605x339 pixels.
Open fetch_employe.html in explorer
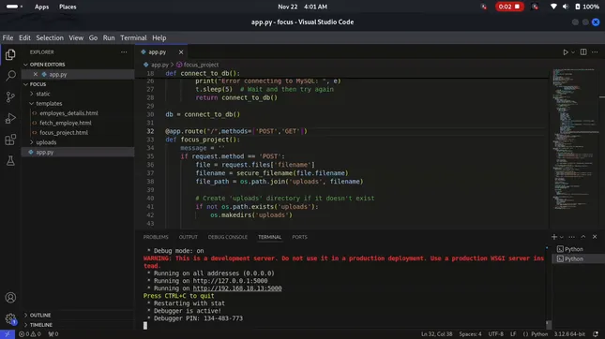(x=66, y=123)
